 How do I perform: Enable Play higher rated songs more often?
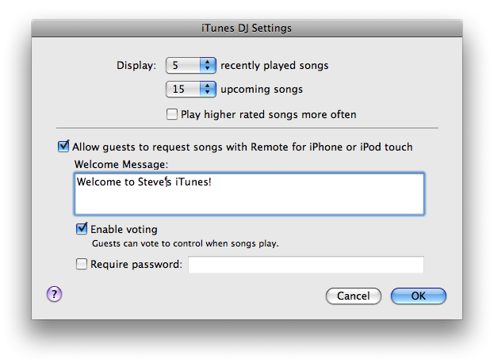click(x=172, y=114)
